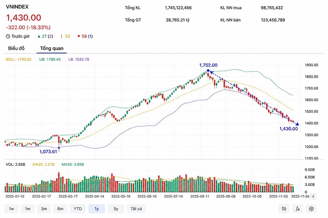328x218 pixels.
Task: Click the 2025-04-14 date axis label
Action: 94,196
